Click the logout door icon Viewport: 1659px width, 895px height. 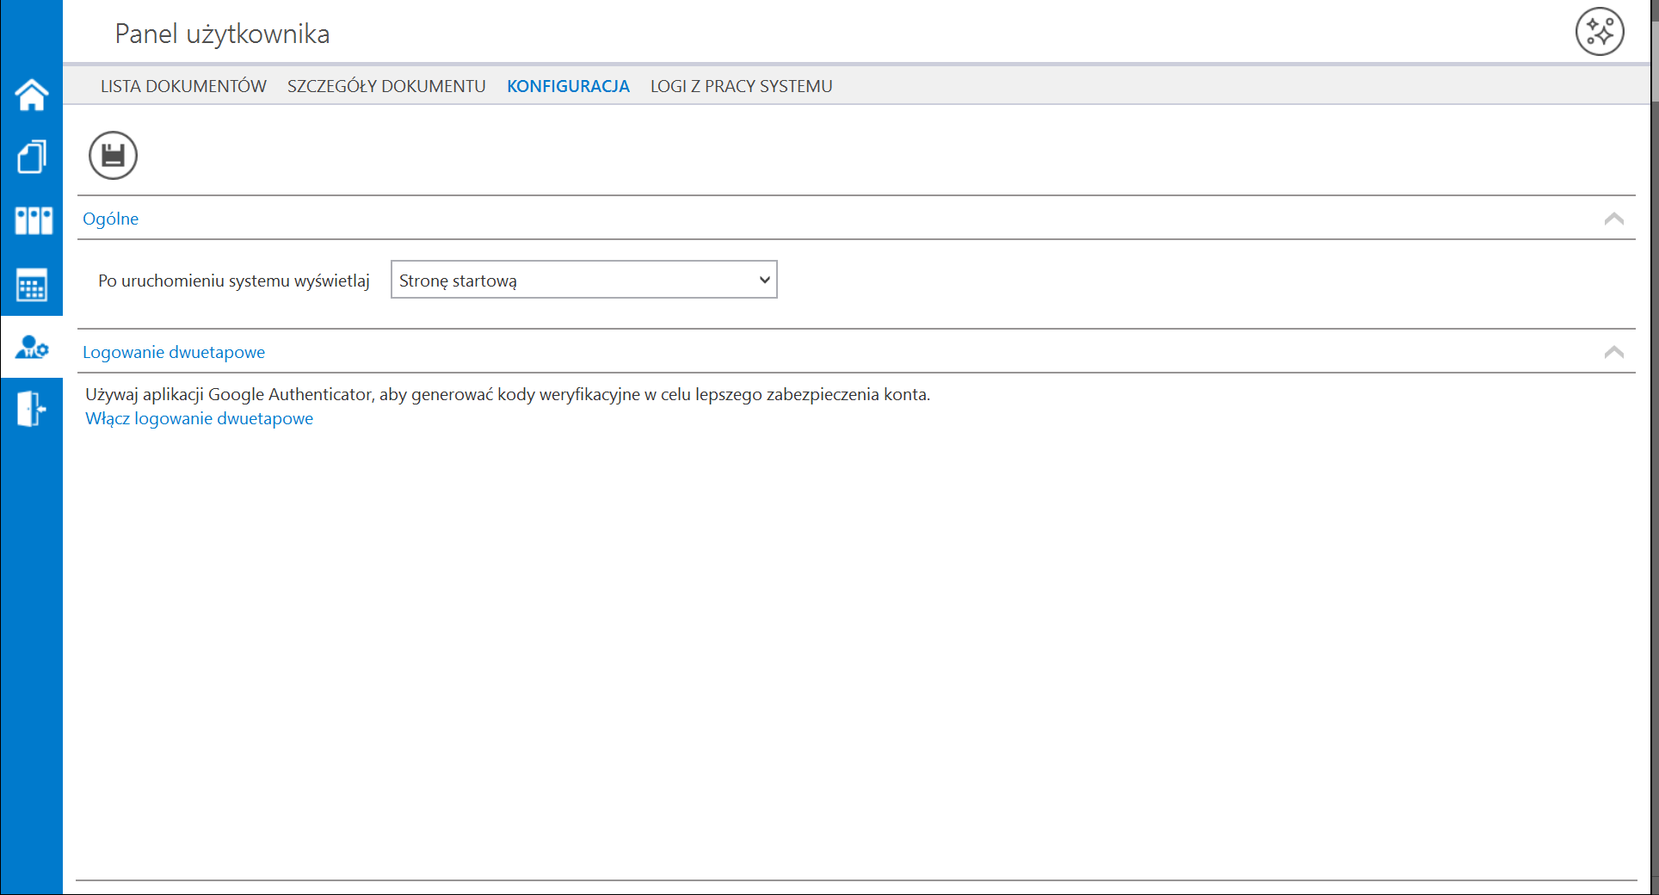[32, 409]
